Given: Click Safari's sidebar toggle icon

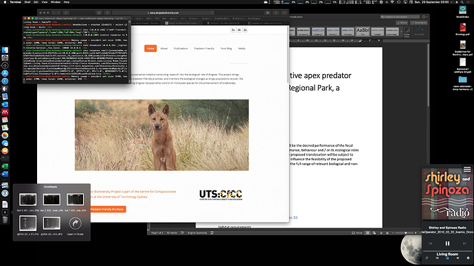Looking at the screenshot, I should [x=66, y=12].
